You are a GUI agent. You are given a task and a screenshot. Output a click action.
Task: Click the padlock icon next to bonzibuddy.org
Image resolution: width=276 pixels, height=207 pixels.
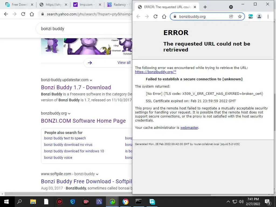point(175,16)
